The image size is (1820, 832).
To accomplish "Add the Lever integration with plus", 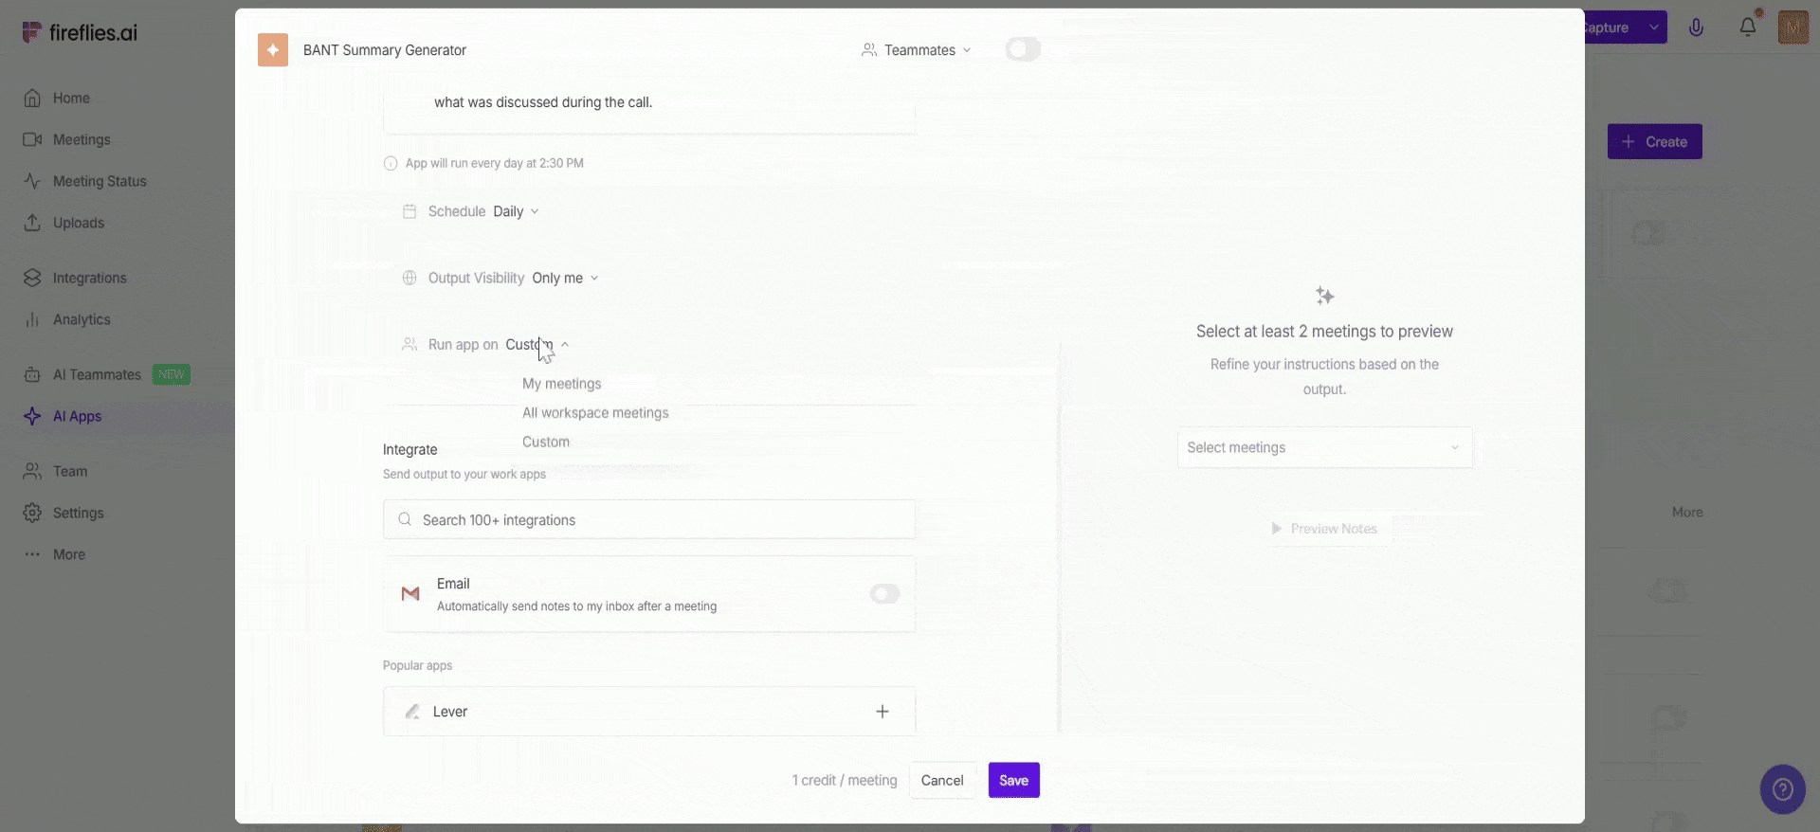I will (x=883, y=712).
